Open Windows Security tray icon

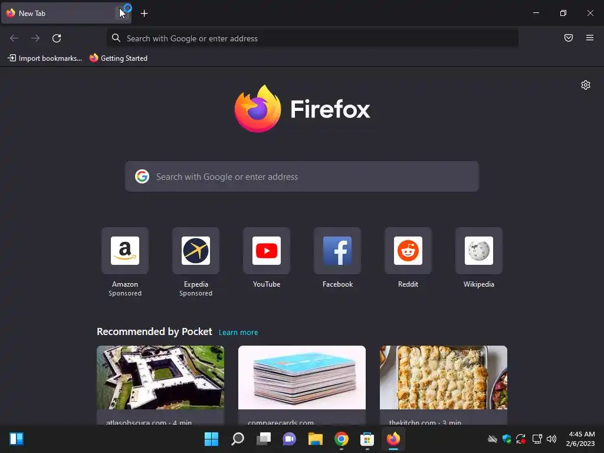pyautogui.click(x=507, y=439)
